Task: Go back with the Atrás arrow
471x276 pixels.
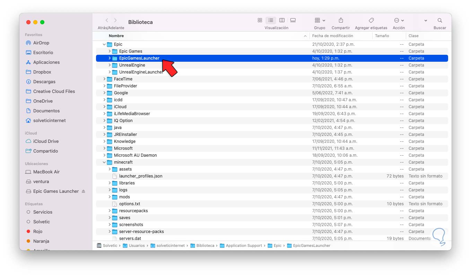Action: 107,20
